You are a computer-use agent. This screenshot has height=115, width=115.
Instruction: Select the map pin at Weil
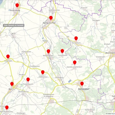(12, 84)
